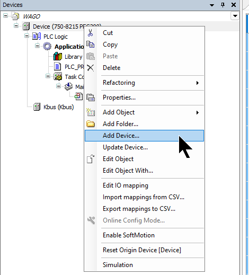Image resolution: width=249 pixels, height=275 pixels.
Task: Click the Properties icon in context menu
Action: (x=91, y=97)
